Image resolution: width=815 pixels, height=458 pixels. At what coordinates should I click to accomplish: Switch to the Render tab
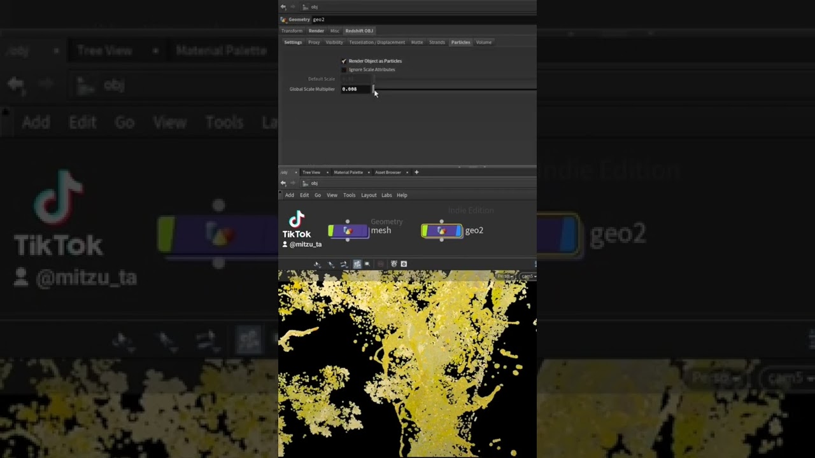point(316,31)
